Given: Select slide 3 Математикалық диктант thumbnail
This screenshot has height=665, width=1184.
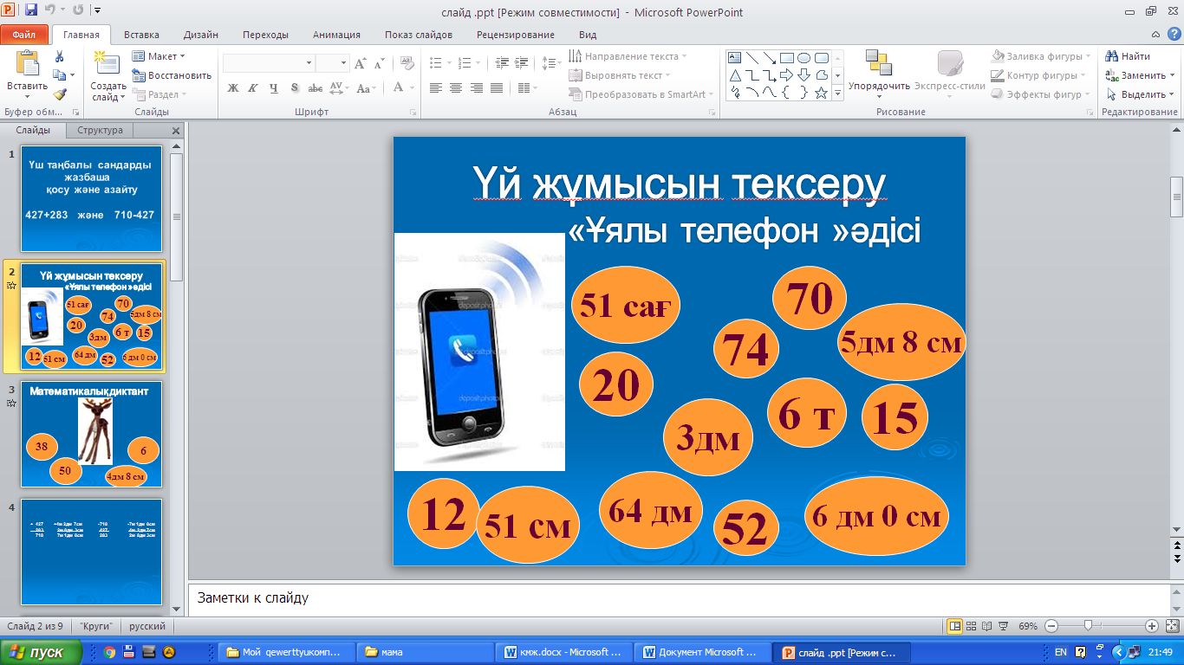Looking at the screenshot, I should click(91, 436).
